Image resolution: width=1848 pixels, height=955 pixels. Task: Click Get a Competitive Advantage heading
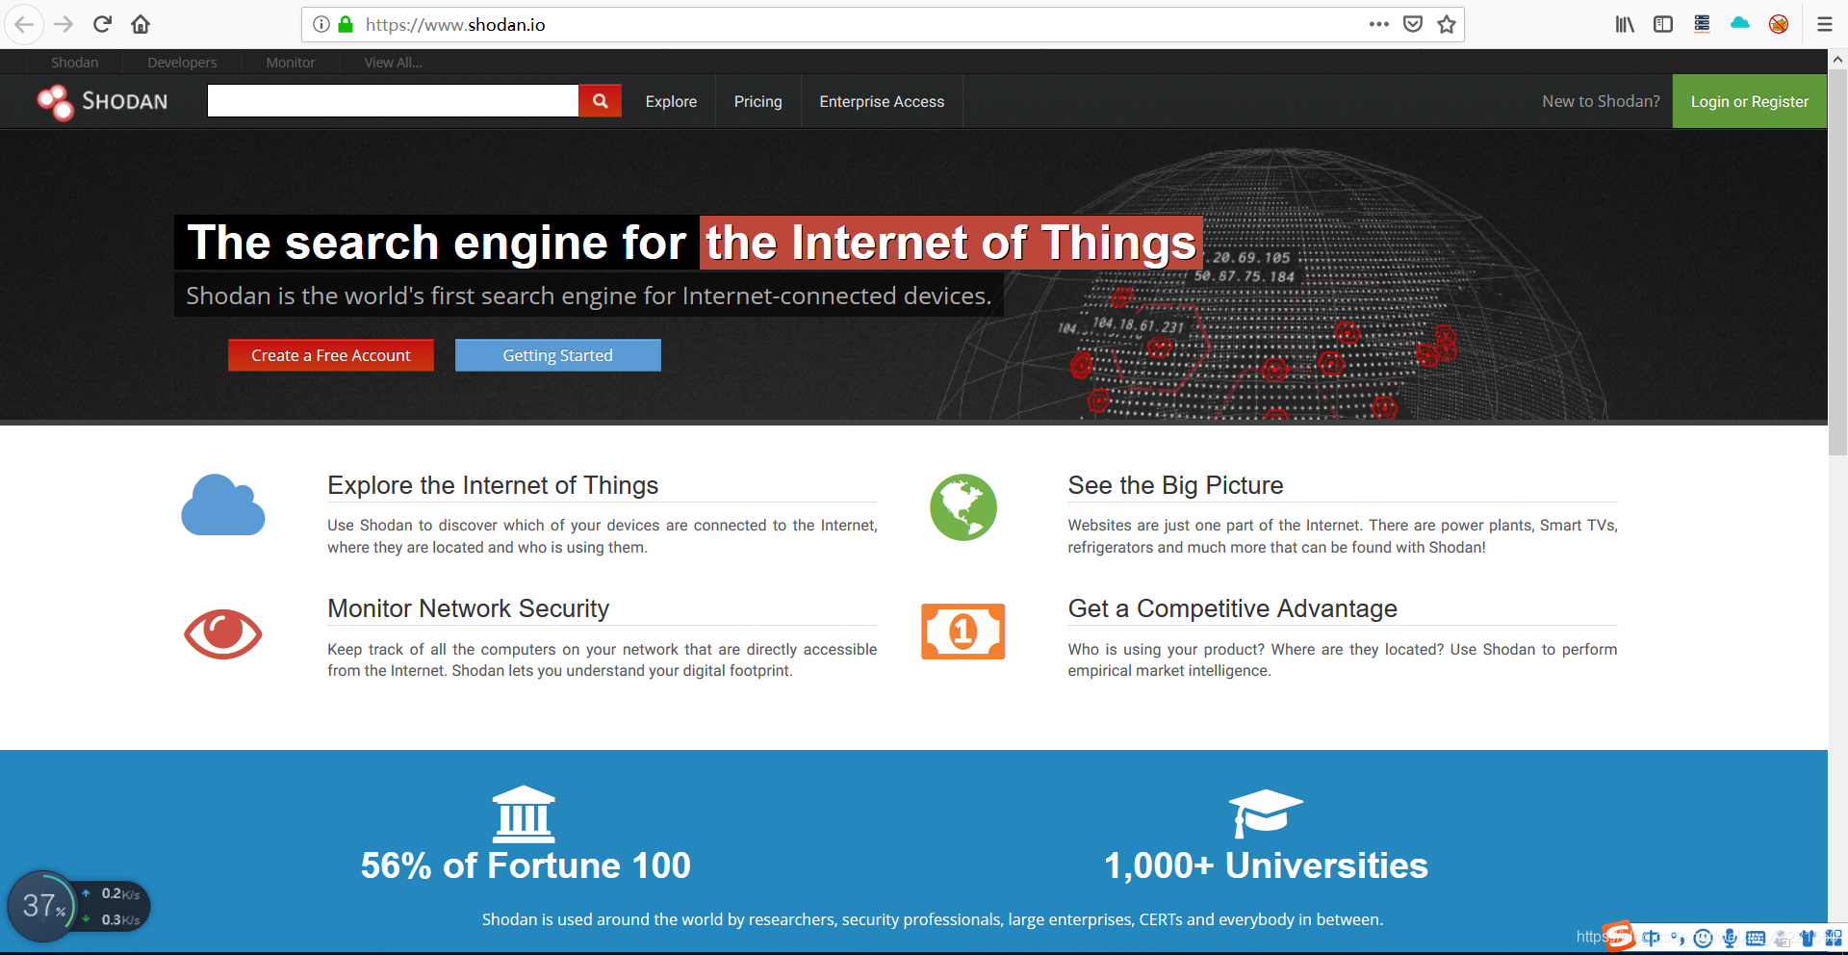(1232, 608)
